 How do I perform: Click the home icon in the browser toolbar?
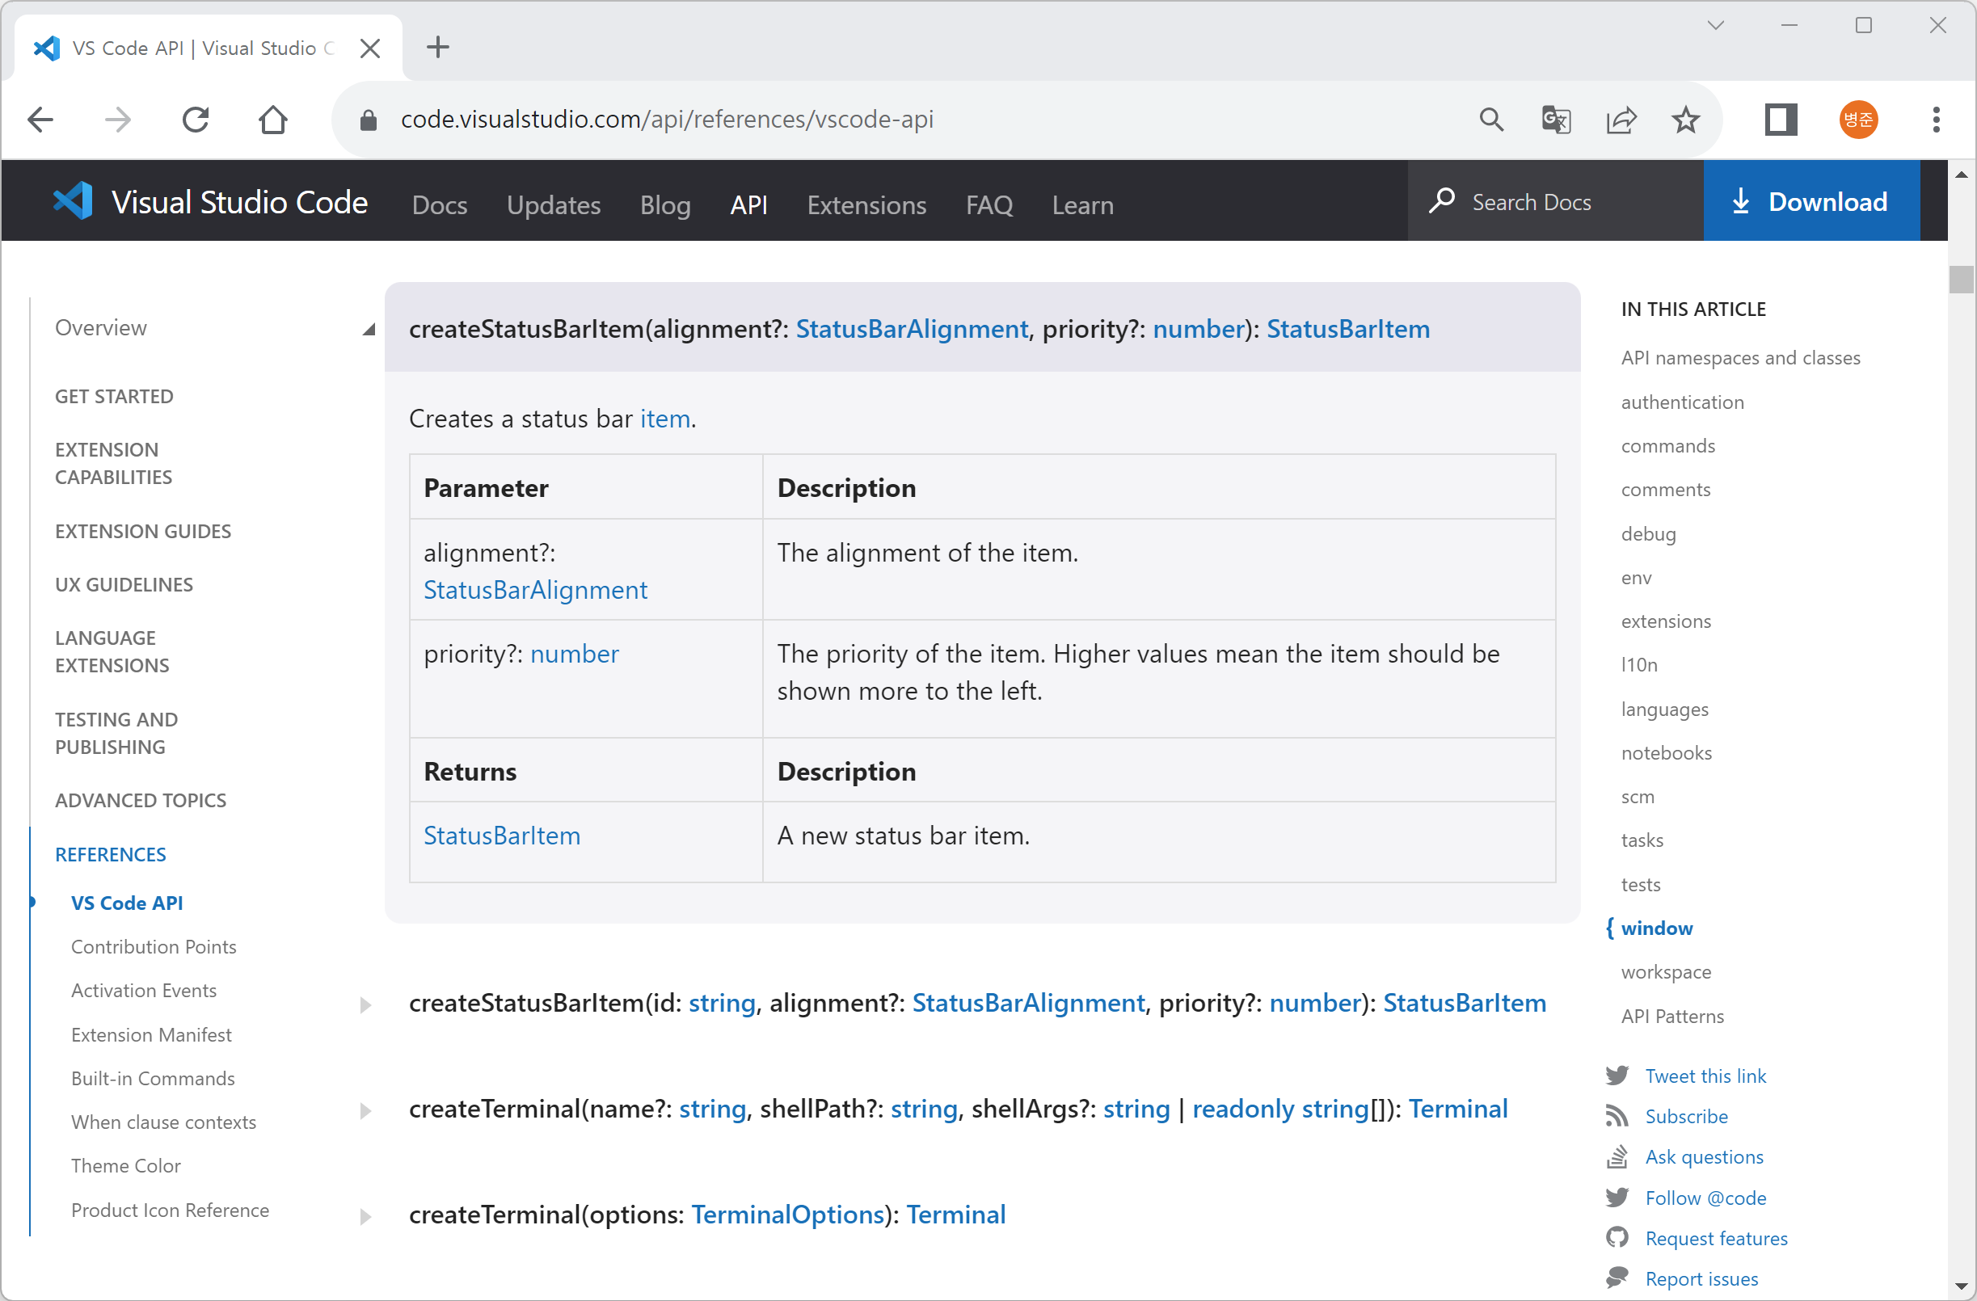pyautogui.click(x=272, y=120)
